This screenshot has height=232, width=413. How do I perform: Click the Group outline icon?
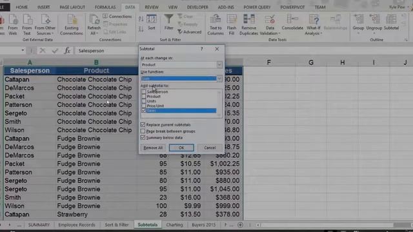point(358,23)
